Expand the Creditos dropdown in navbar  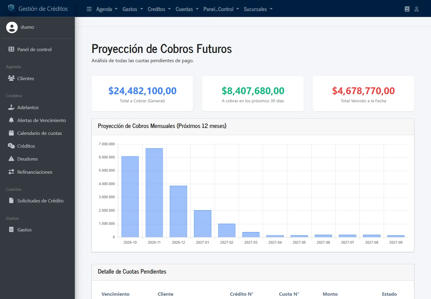[x=159, y=9]
